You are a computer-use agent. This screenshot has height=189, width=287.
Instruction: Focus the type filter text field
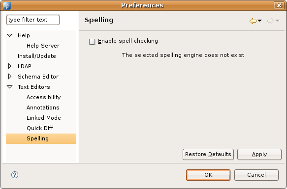[33, 20]
